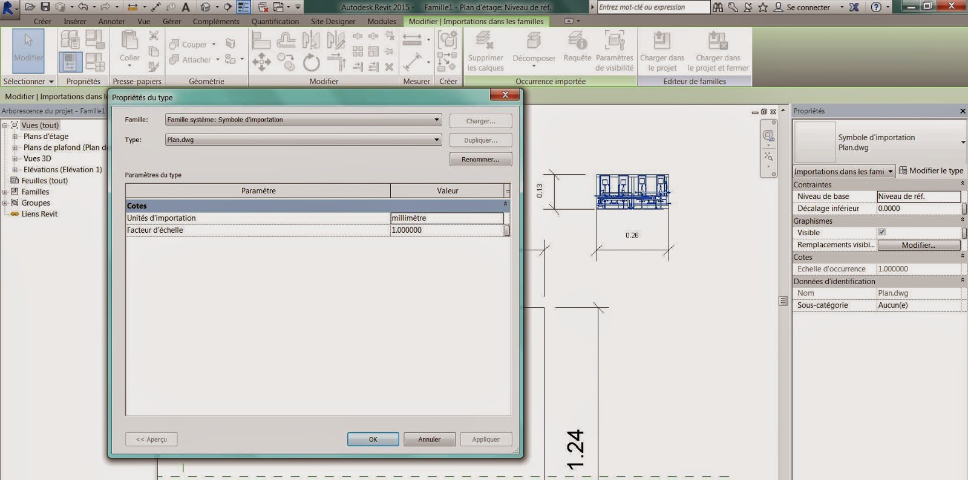Expand the Groupes tree node

click(5, 203)
